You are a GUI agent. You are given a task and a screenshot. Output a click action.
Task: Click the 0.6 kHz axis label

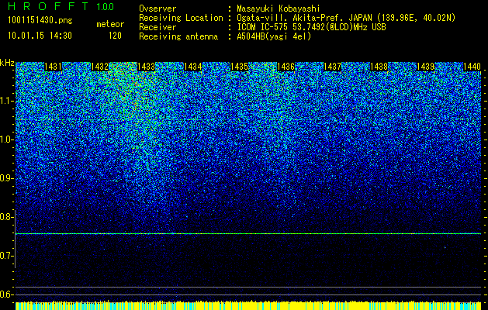pyautogui.click(x=6, y=294)
